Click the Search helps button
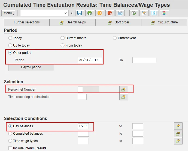 click(72, 22)
